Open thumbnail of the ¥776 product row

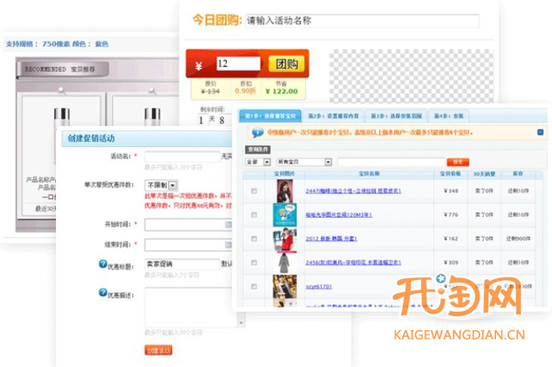(x=285, y=215)
